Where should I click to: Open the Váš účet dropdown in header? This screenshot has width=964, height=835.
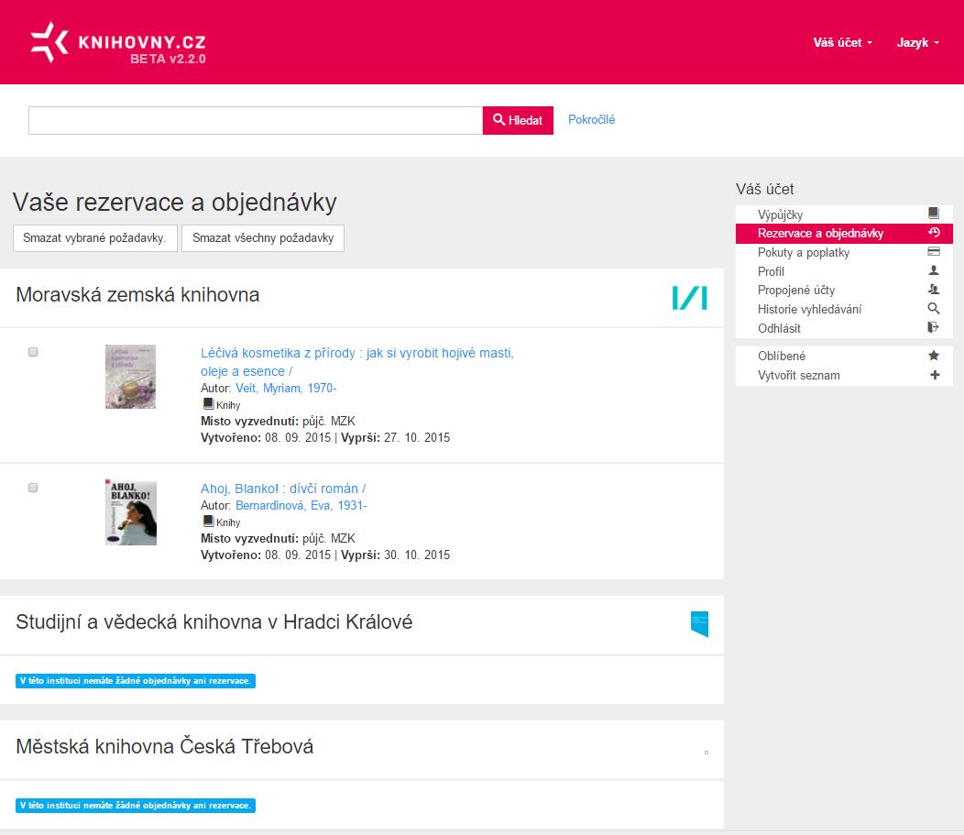[x=842, y=42]
